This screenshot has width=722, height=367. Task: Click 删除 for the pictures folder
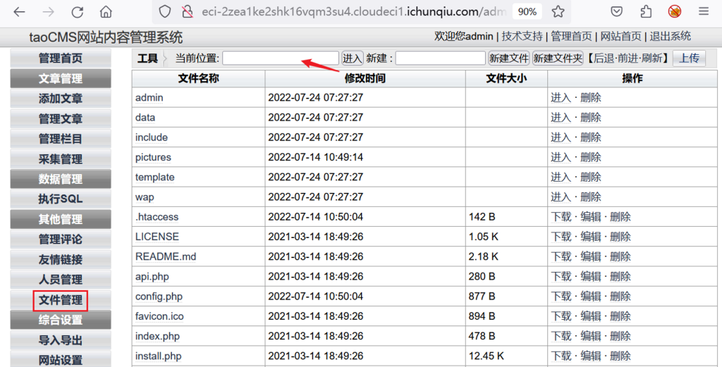click(x=591, y=157)
